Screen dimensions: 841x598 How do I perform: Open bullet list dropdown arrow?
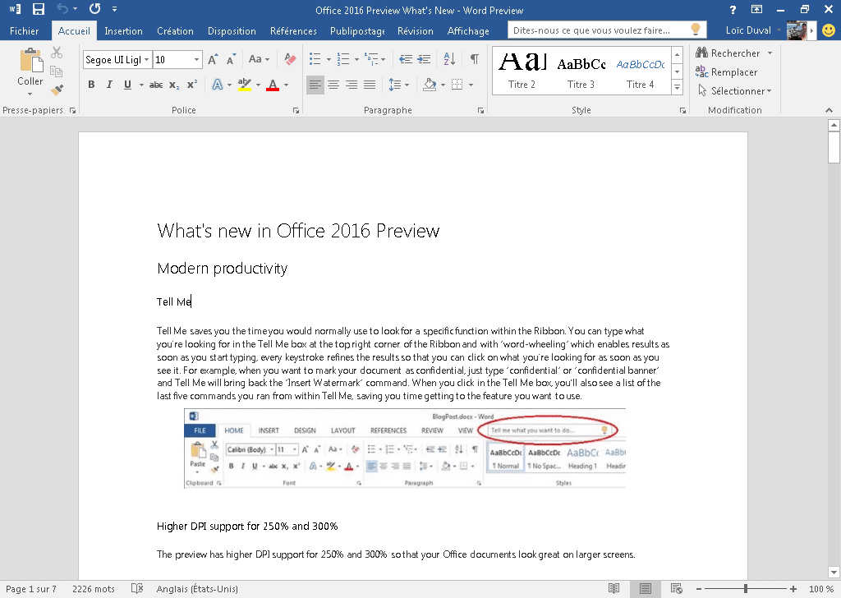(x=329, y=59)
